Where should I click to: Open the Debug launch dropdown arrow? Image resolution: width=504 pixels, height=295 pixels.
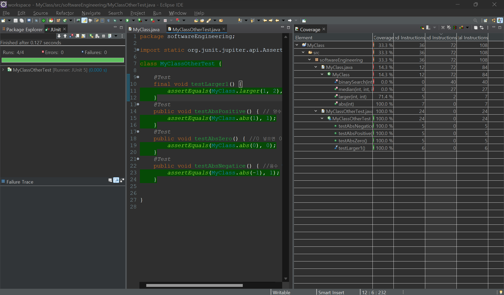tap(121, 20)
